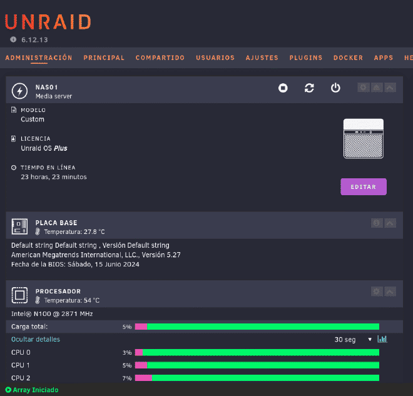The width and height of the screenshot is (413, 396).
Task: Click the Modelo document icon
Action: (14, 110)
